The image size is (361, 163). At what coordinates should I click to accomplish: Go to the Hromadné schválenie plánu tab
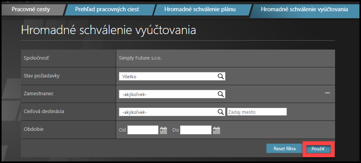[199, 9]
